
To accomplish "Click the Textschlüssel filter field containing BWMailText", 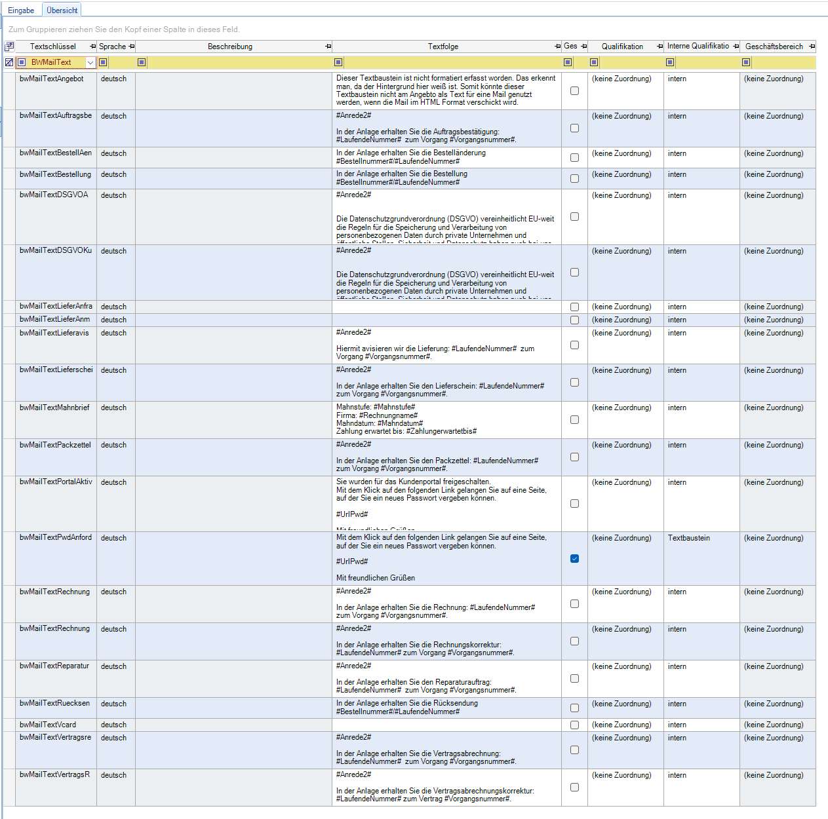I will [x=56, y=62].
